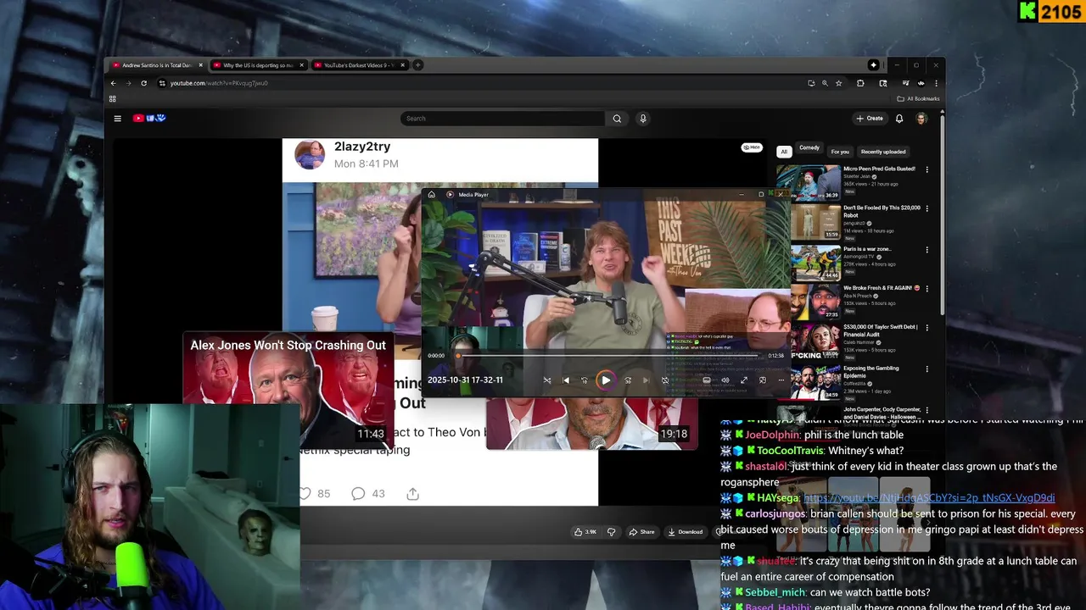
Task: Toggle shuffle in Media Player
Action: click(547, 380)
